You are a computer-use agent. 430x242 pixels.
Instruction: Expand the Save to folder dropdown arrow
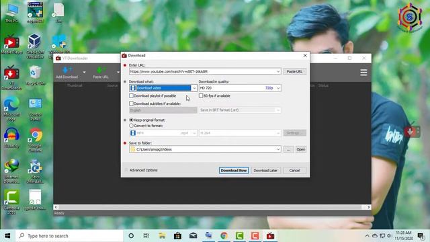pyautogui.click(x=278, y=149)
